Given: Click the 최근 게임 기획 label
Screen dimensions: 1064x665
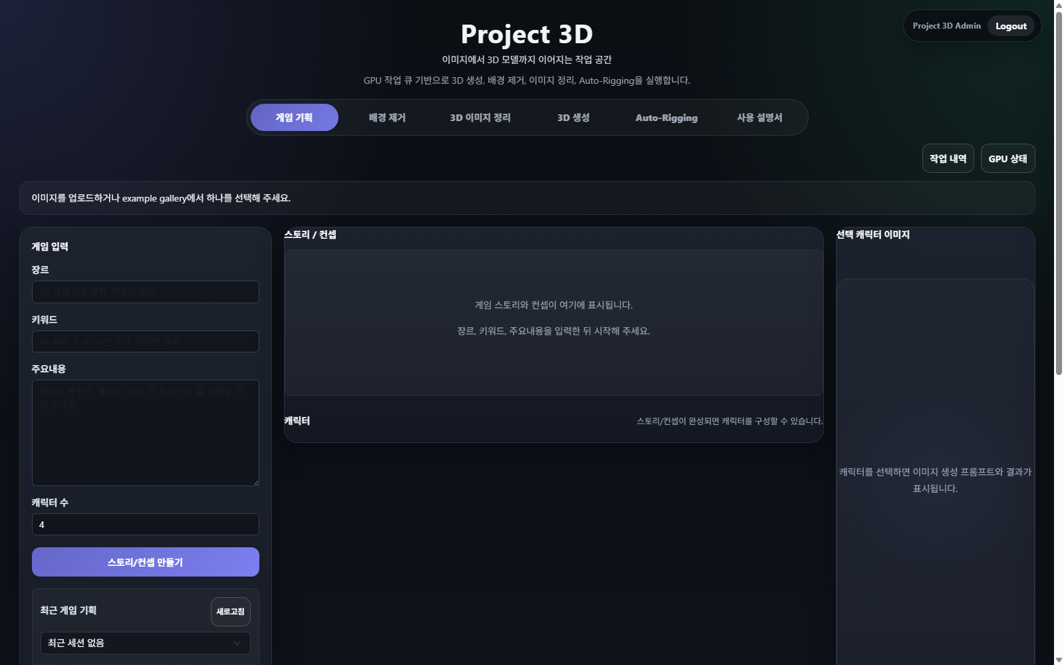Looking at the screenshot, I should tap(68, 610).
